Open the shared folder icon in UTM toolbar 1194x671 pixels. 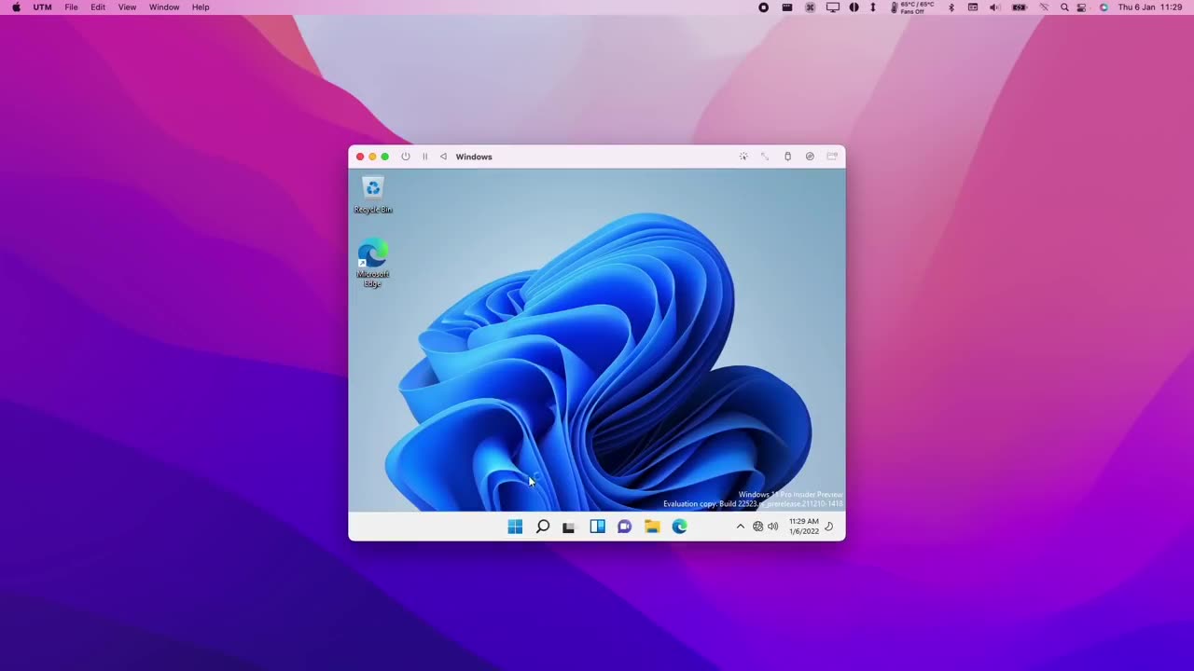pyautogui.click(x=832, y=157)
